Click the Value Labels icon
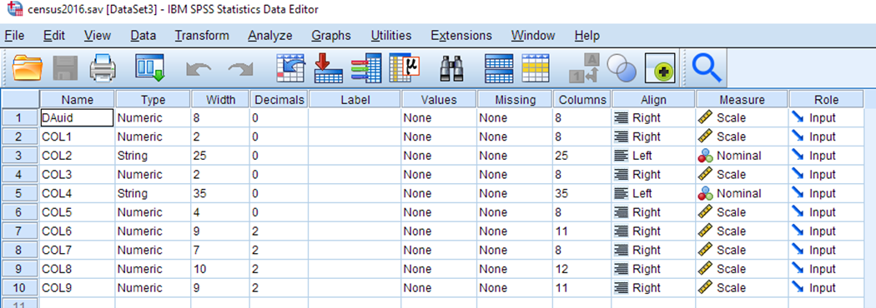Image resolution: width=876 pixels, height=308 pixels. 585,68
